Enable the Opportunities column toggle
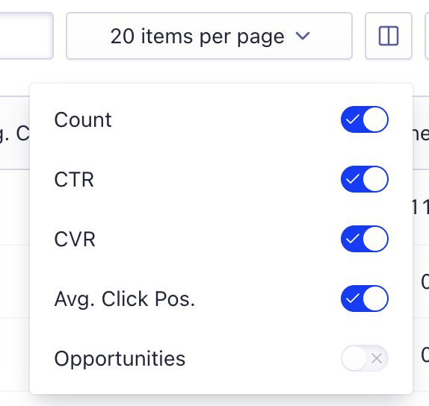Screen dimensions: 429x406 pyautogui.click(x=365, y=358)
